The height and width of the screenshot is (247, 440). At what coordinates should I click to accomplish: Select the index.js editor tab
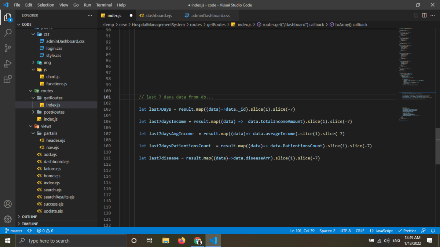coord(117,15)
